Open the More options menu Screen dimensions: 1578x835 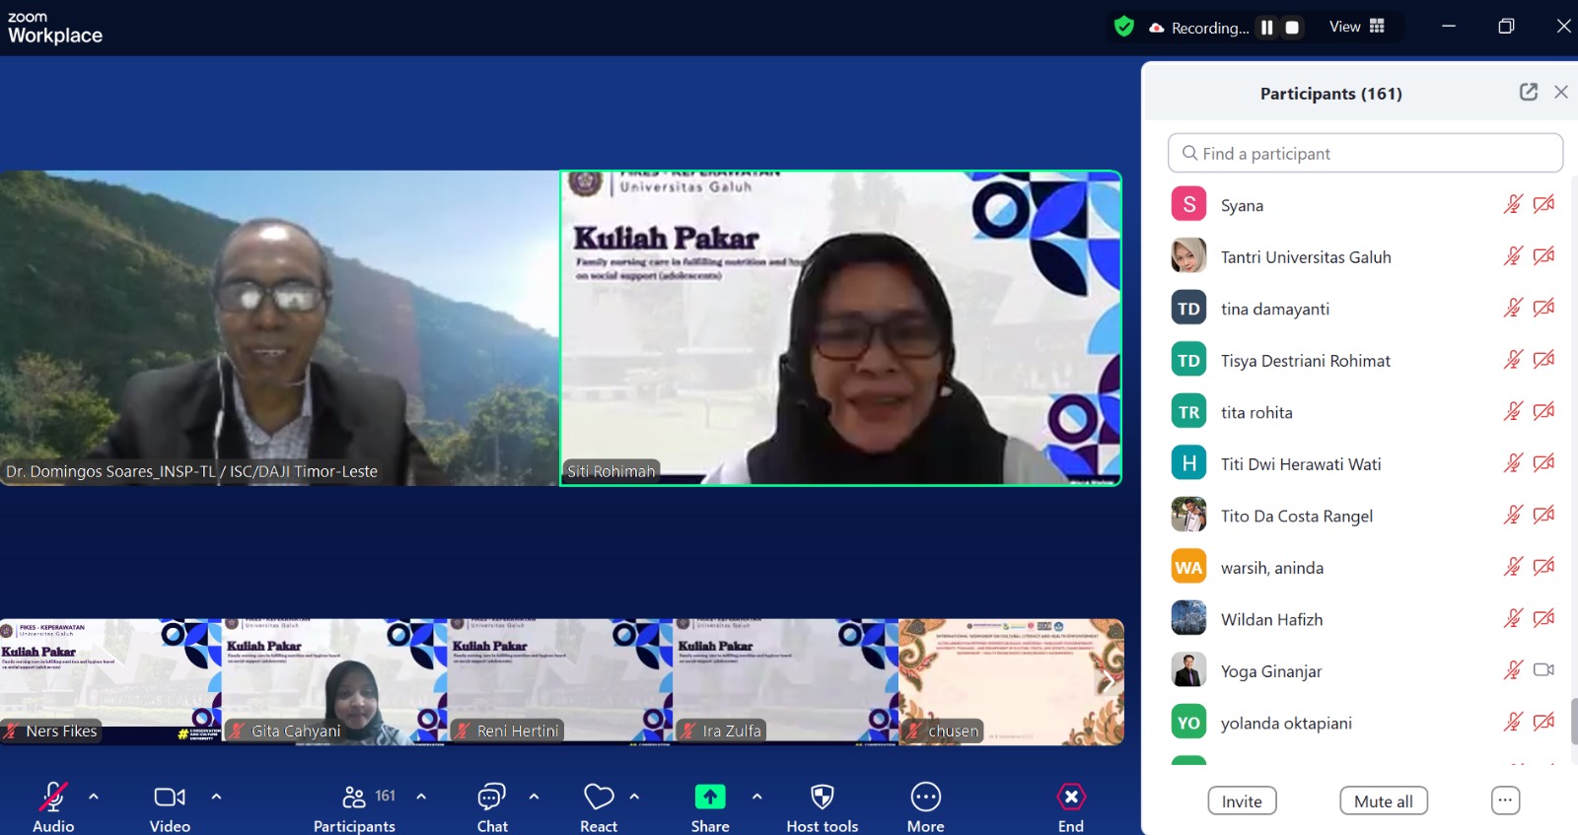tap(925, 797)
